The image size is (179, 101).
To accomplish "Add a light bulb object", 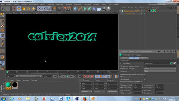I will click(x=109, y=8).
